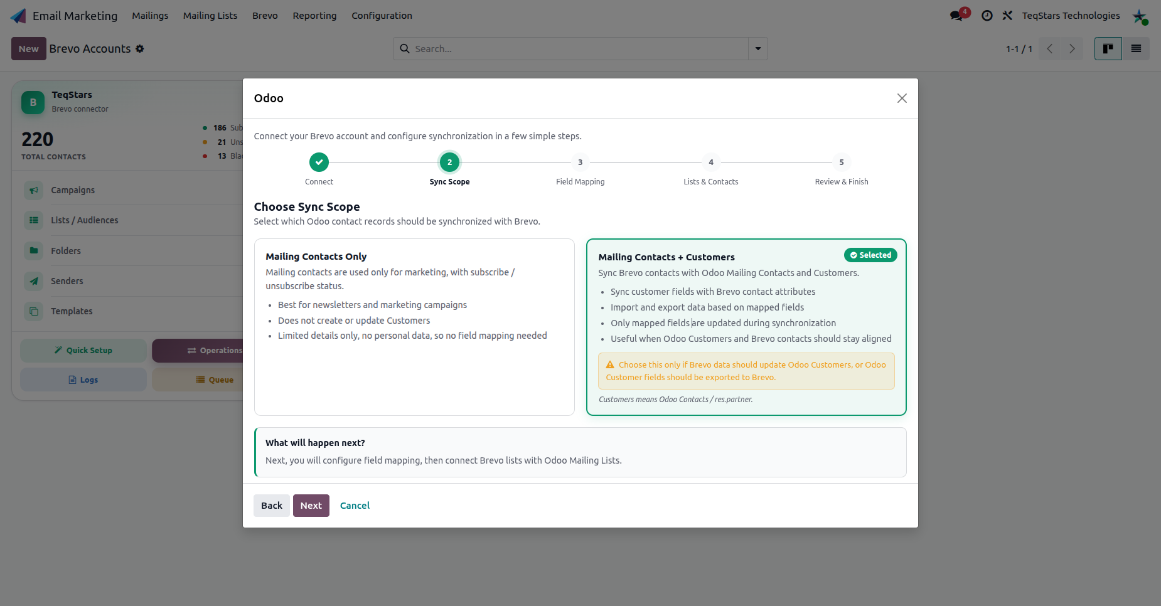This screenshot has width=1161, height=606.
Task: Click the Lists / Audiences list icon
Action: click(x=34, y=220)
